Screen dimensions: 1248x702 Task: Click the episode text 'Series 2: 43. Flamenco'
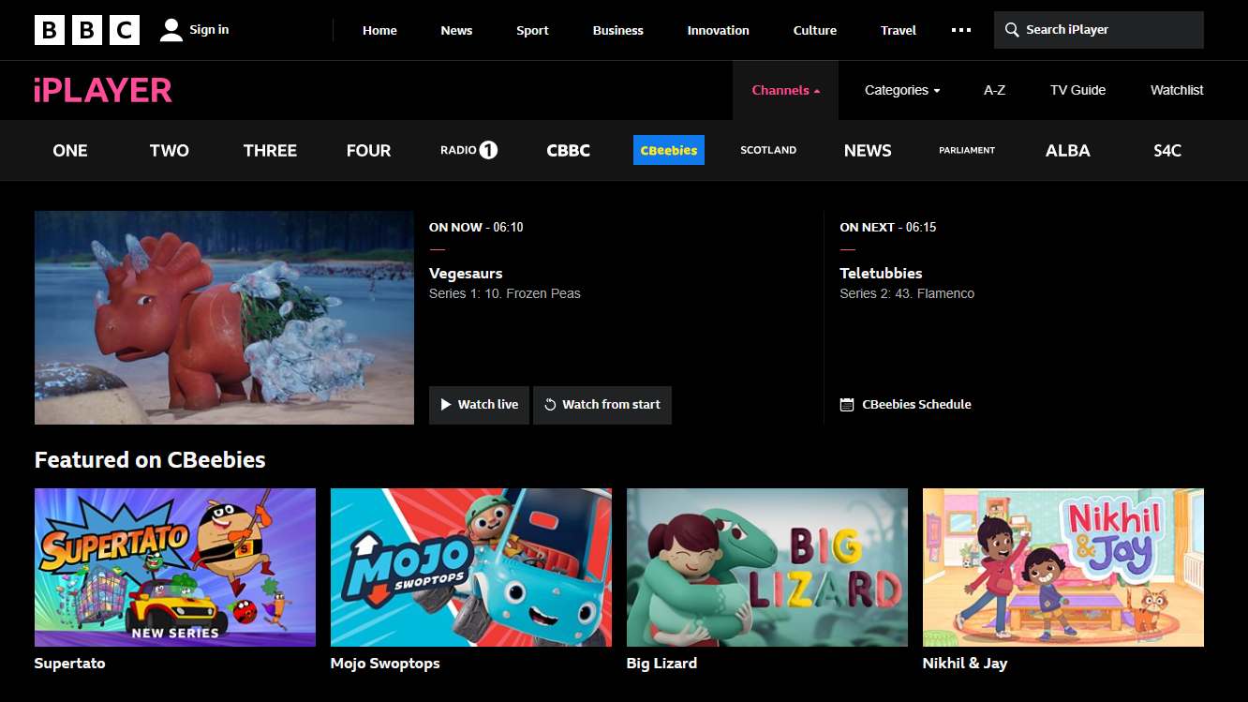(907, 293)
